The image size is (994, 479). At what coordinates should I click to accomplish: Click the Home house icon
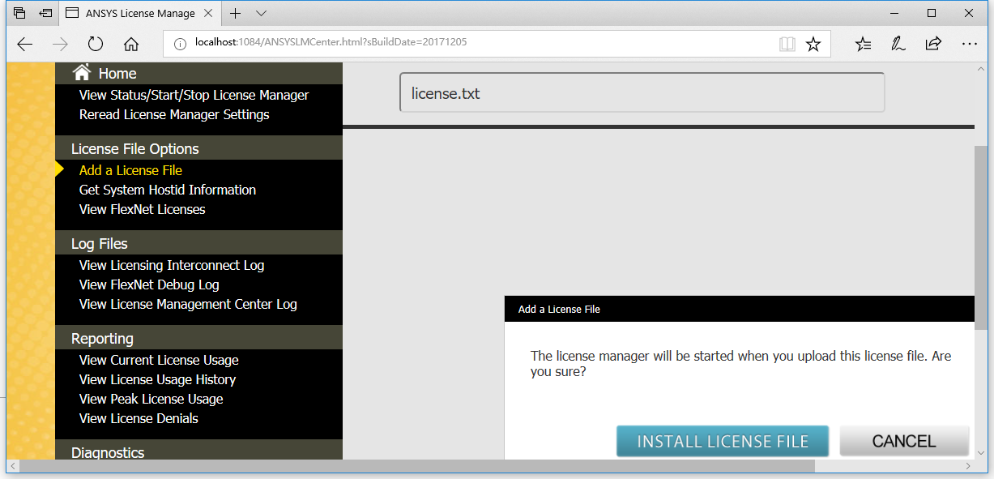(x=82, y=73)
